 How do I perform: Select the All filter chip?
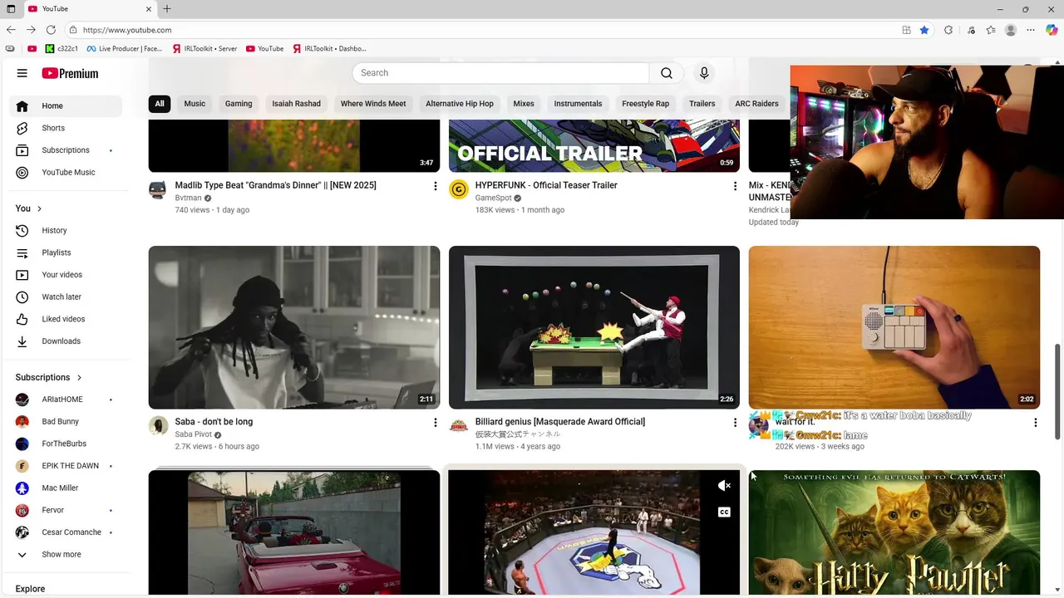(160, 104)
